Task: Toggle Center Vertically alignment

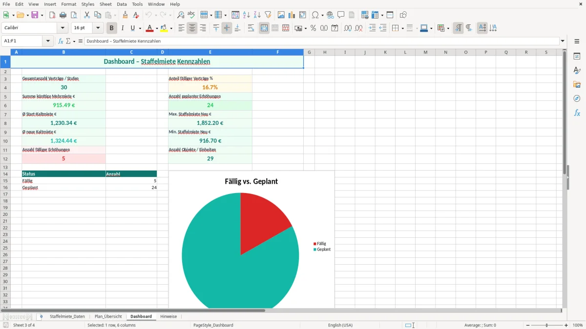Action: (x=227, y=28)
